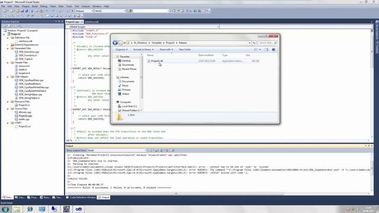Collapse the Definition File folder

point(8,38)
